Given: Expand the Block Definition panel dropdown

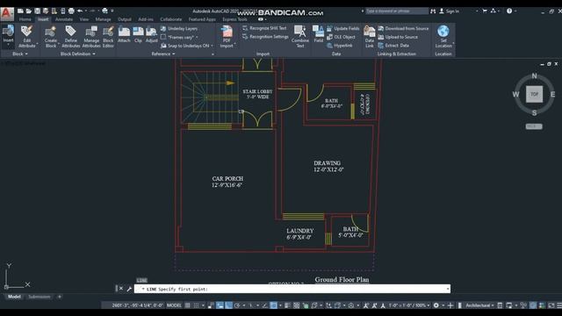Looking at the screenshot, I should point(78,54).
